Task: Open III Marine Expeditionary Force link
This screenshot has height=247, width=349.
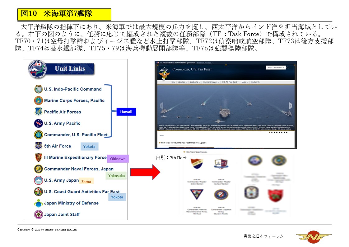Action: tap(75, 157)
